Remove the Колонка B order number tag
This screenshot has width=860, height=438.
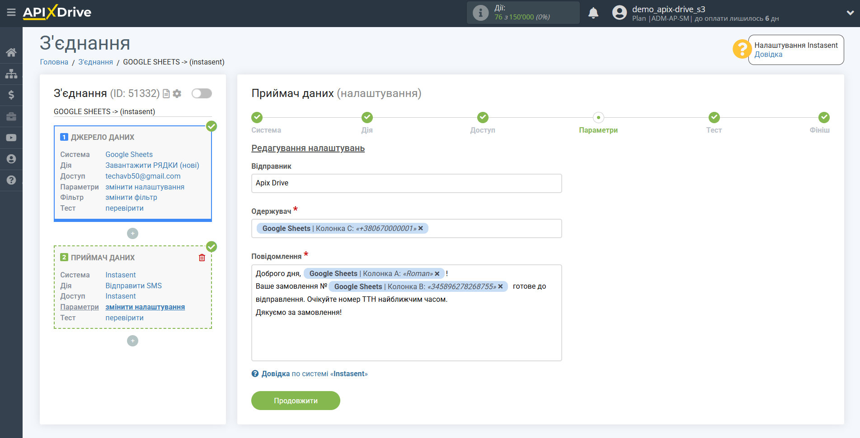(x=500, y=286)
